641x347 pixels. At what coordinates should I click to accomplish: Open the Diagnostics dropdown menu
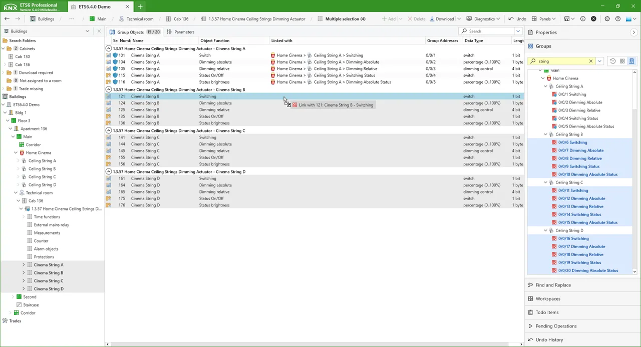pos(483,19)
